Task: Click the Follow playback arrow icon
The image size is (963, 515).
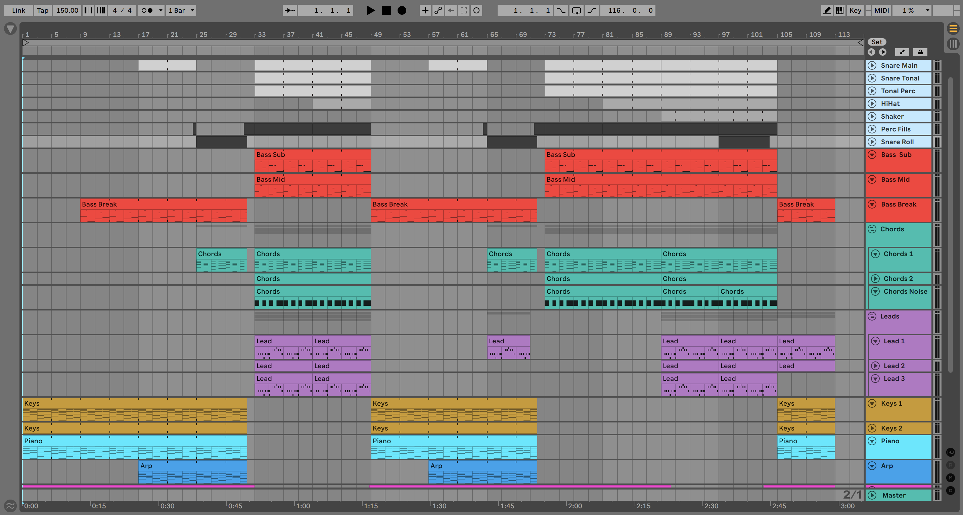Action: click(x=289, y=10)
